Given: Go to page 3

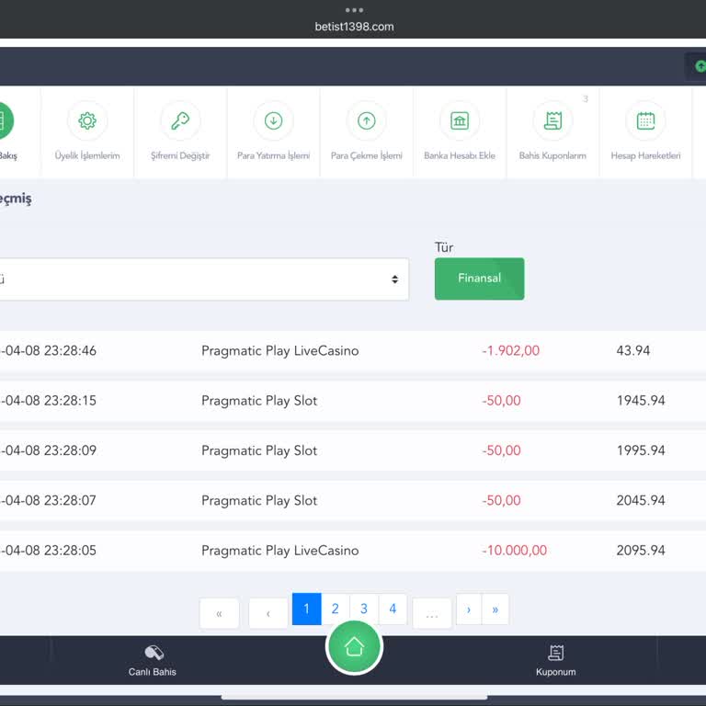Looking at the screenshot, I should coord(364,609).
